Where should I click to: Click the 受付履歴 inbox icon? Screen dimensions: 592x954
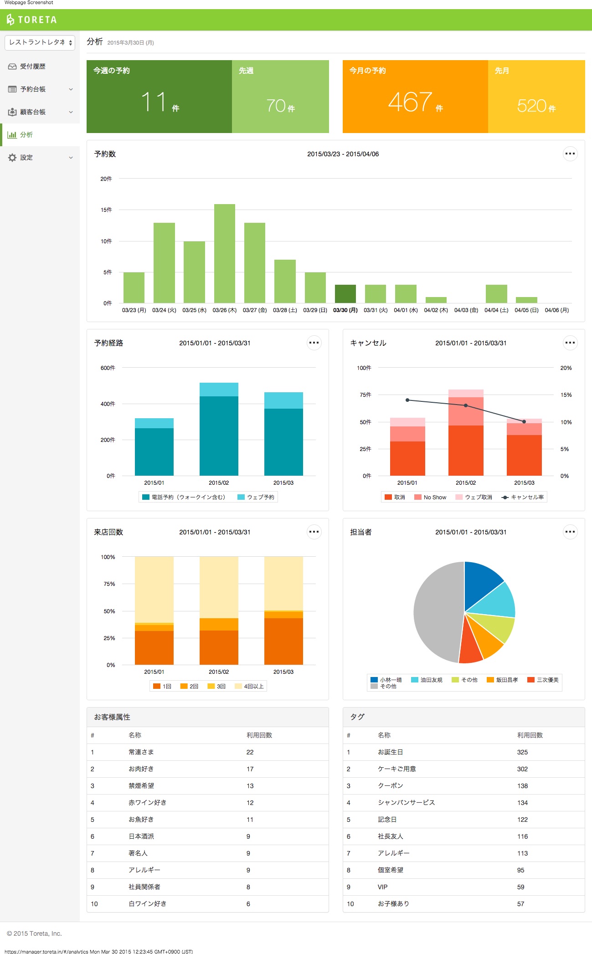click(12, 67)
